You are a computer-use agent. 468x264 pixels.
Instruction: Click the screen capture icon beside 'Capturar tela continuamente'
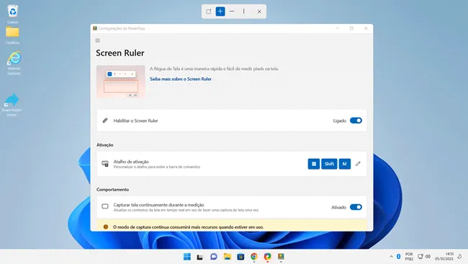[105, 206]
